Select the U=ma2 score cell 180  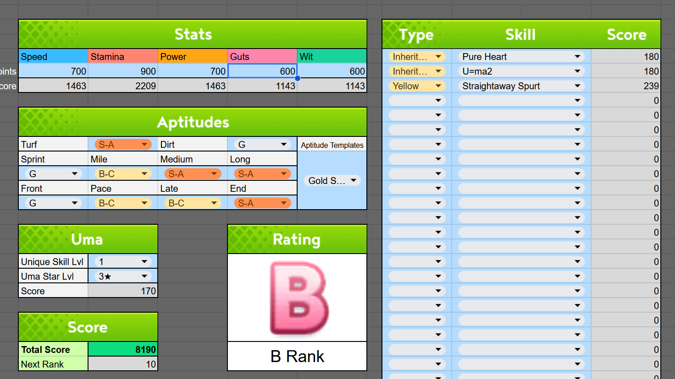(x=625, y=71)
